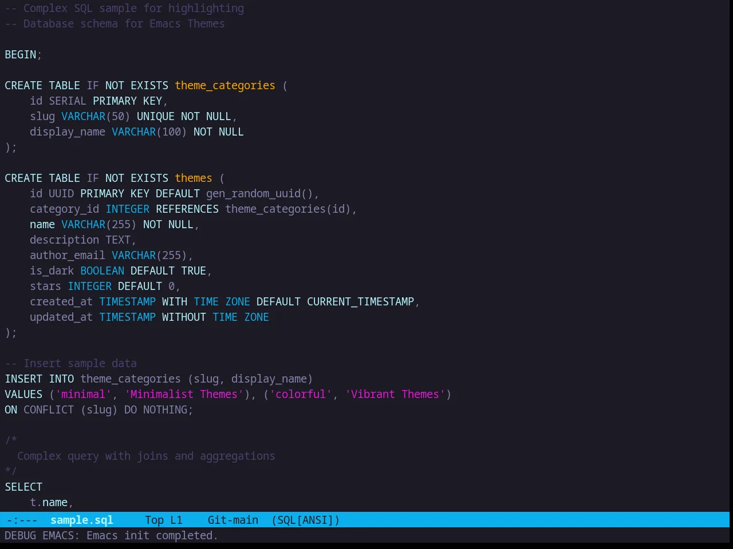This screenshot has height=549, width=733.
Task: Click the first comment line 'Complex SQL sample'
Action: 124,8
